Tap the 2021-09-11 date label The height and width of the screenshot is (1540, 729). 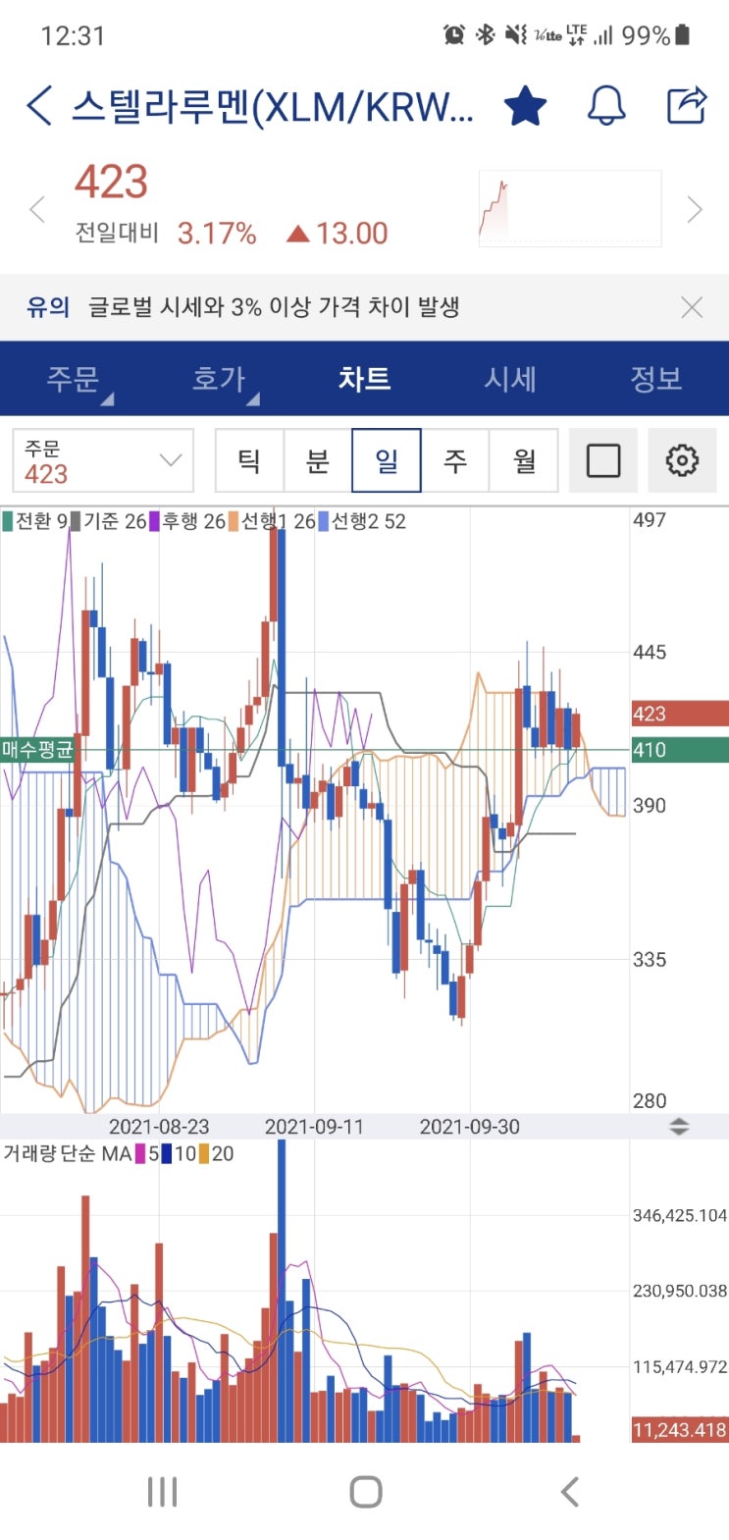pos(314,1127)
